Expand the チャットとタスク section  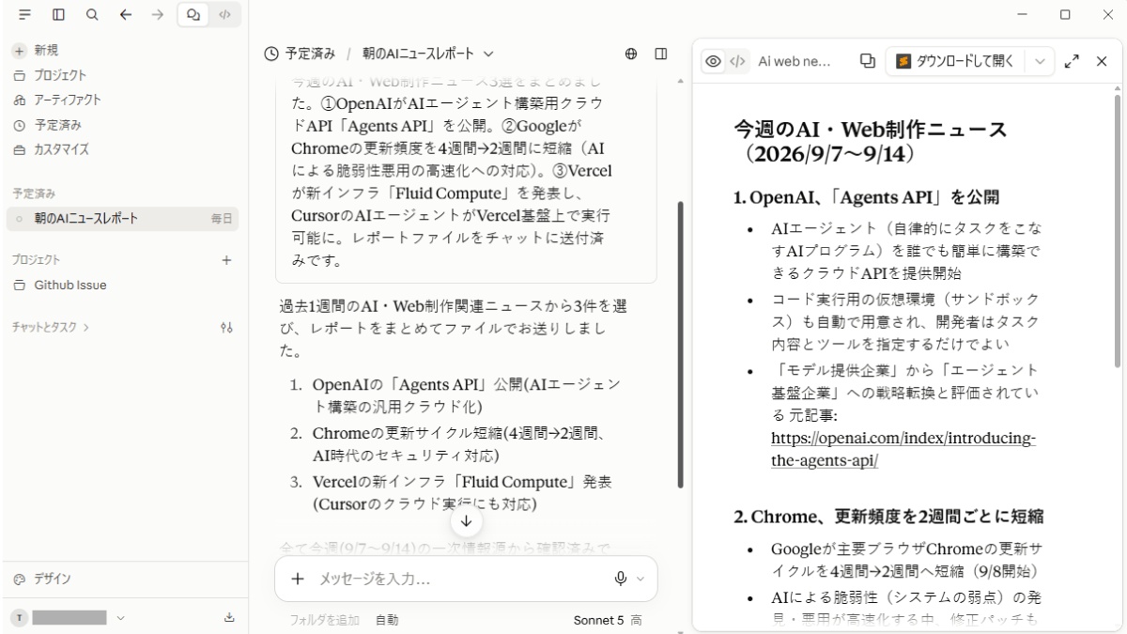52,327
